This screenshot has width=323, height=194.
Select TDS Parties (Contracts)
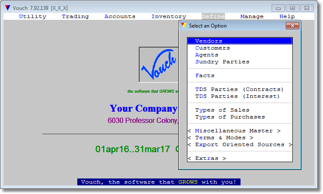click(240, 89)
